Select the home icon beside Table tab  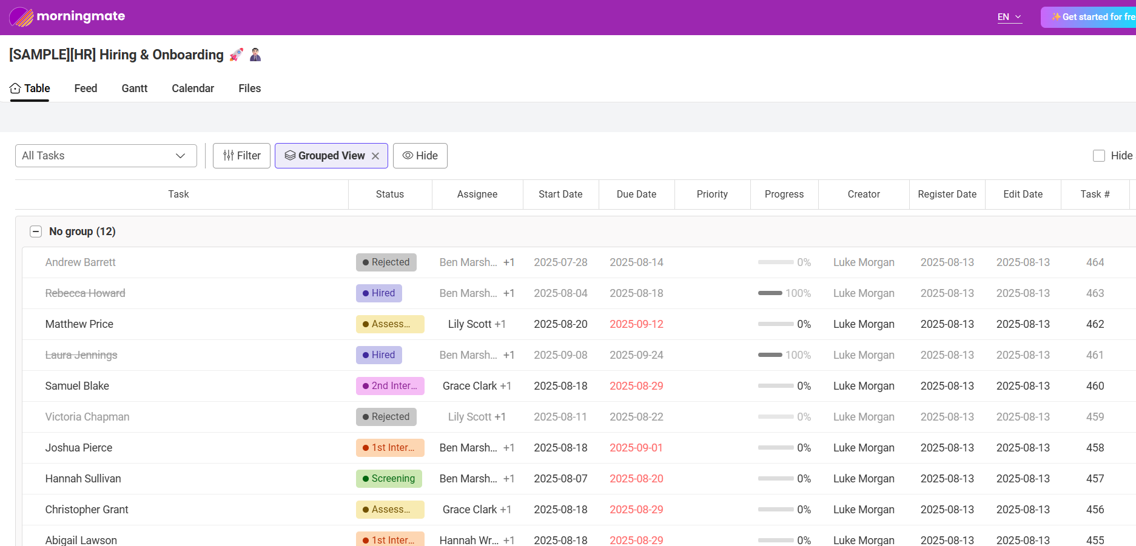click(15, 87)
